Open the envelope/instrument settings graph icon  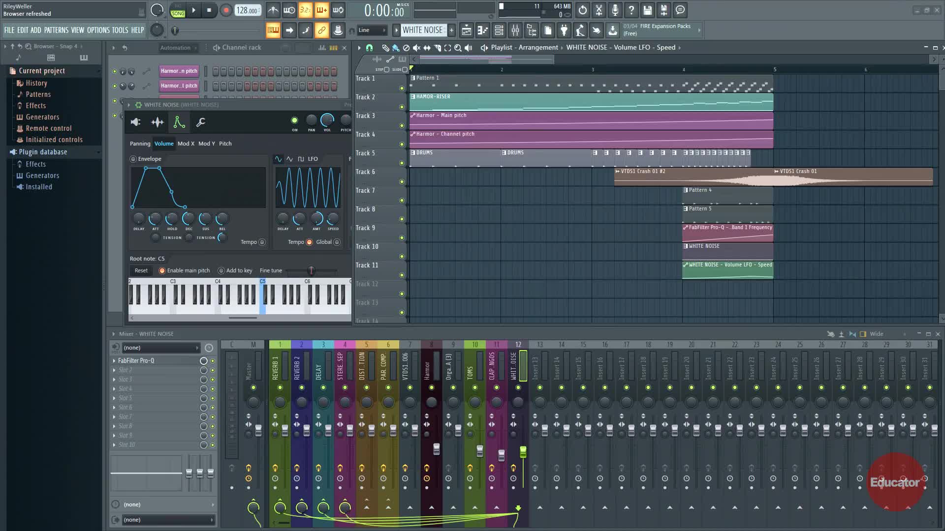click(179, 122)
